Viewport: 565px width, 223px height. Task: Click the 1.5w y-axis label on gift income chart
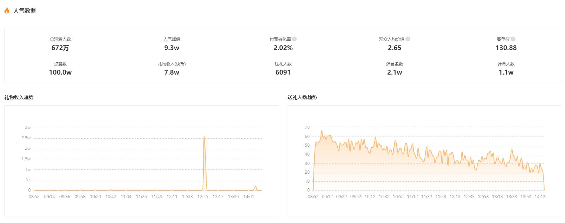26,159
